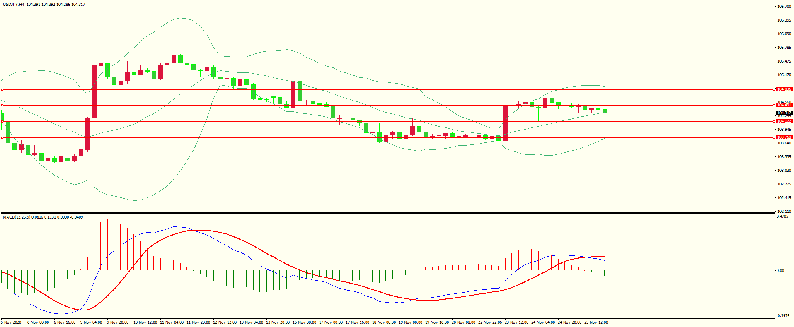Click the 11 Nov 20:00 time label
This screenshot has width=794, height=327.
click(198, 322)
